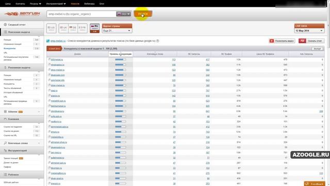Click the red PDF icon
The height and width of the screenshot is (186, 330).
pyautogui.click(x=302, y=41)
